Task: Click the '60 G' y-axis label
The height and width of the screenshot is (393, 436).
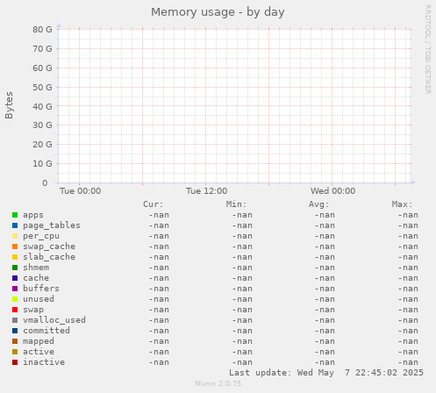Action: (42, 68)
